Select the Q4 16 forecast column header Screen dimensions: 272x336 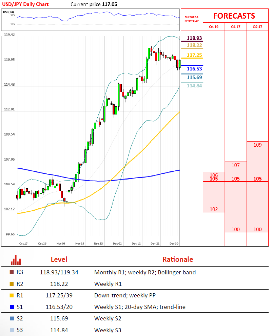coord(214,26)
